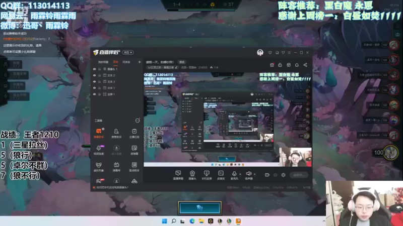Select the orange highlighted scene tab
The width and height of the screenshot is (403, 226).
116,62
